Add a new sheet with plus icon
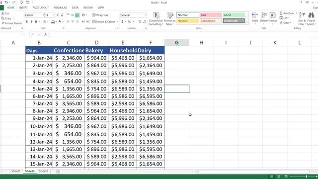318x179 pixels. click(58, 172)
